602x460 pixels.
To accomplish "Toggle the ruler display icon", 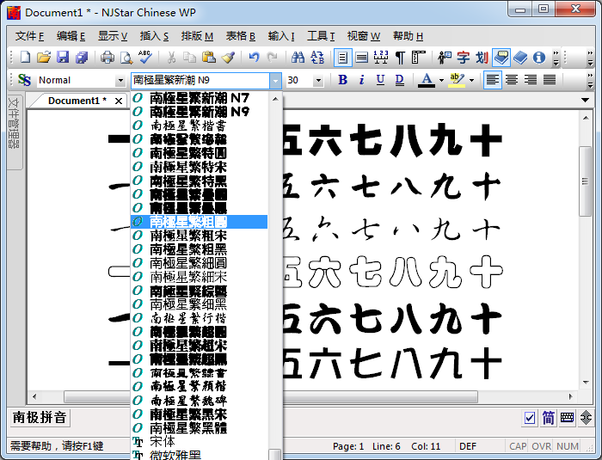I will [381, 58].
